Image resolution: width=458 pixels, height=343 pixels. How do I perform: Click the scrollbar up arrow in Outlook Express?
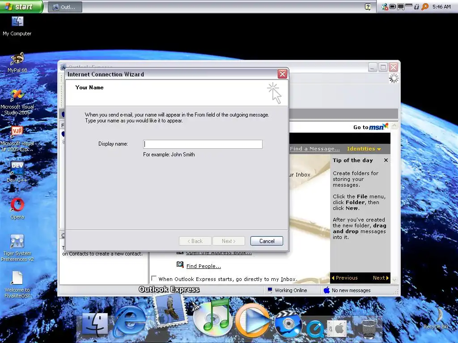click(x=394, y=125)
